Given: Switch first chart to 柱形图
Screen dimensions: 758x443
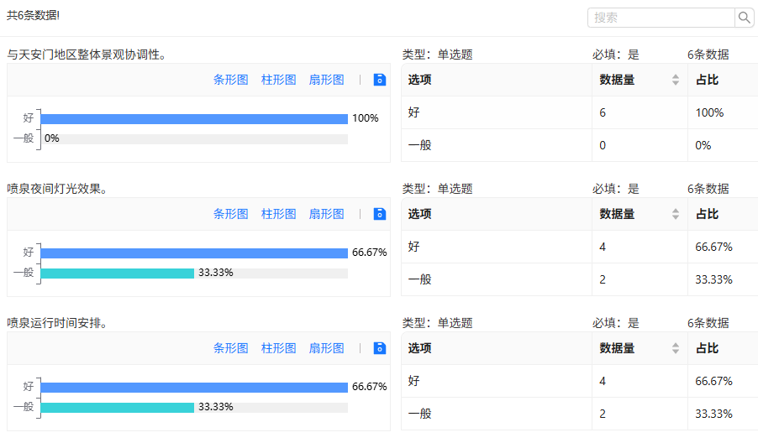Looking at the screenshot, I should (279, 80).
